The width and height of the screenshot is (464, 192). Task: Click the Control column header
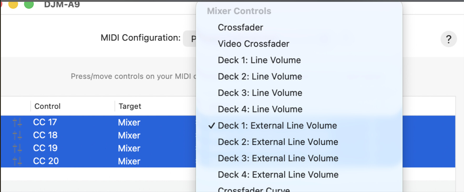tap(48, 106)
